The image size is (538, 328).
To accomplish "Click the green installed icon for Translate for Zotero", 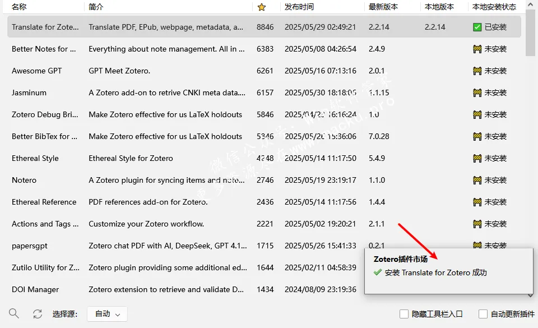I will tap(477, 27).
